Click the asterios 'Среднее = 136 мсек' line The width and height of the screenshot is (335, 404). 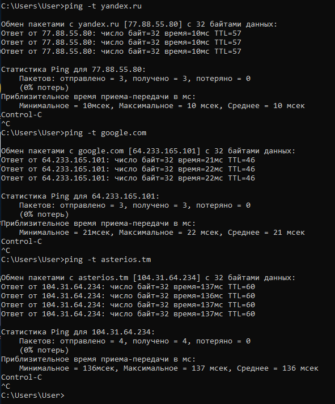point(169,368)
